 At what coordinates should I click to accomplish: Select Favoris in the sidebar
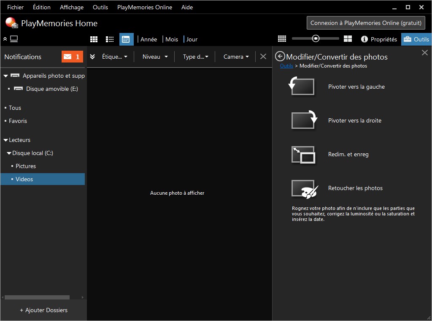[18, 121]
